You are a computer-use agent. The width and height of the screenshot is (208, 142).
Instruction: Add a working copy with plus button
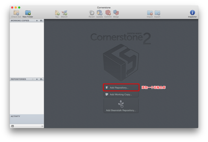37,21
